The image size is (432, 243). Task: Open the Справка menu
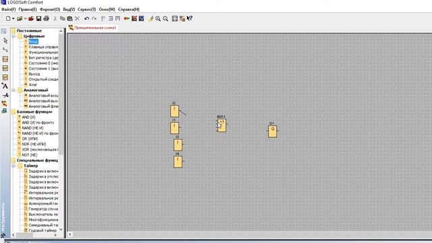click(x=129, y=9)
